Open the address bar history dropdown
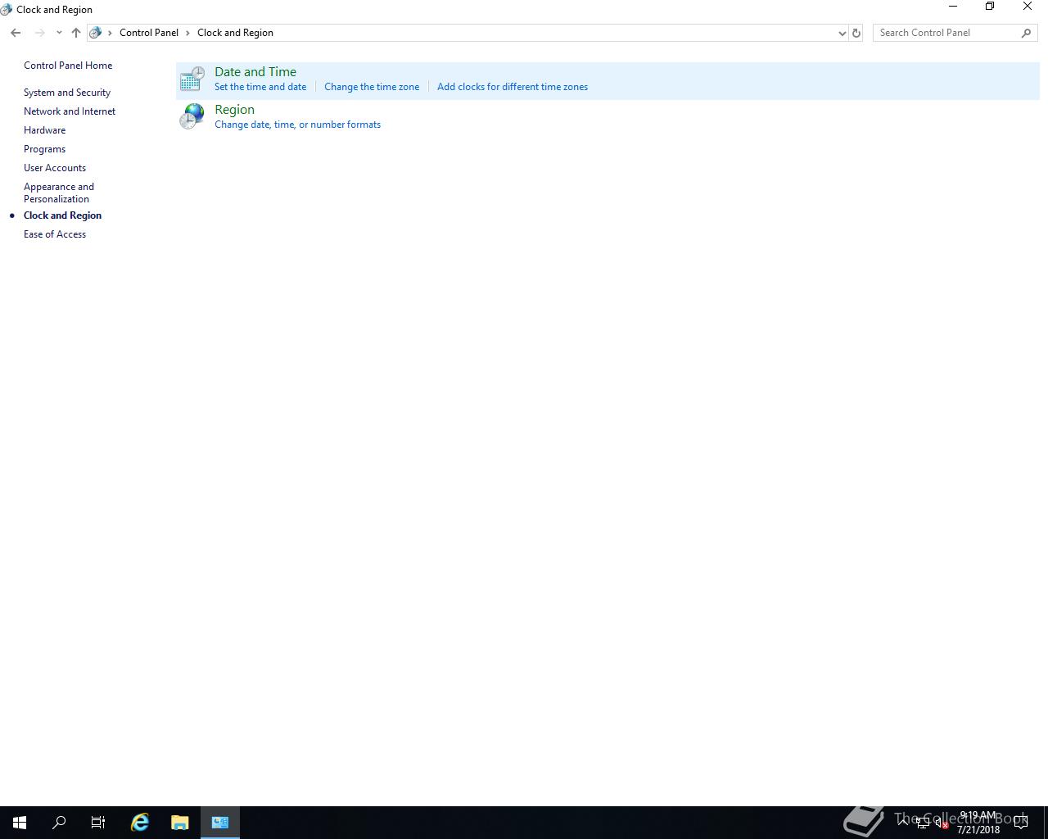 [842, 33]
